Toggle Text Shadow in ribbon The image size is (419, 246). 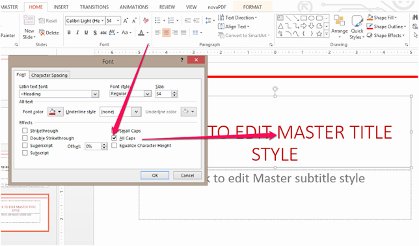(x=95, y=33)
